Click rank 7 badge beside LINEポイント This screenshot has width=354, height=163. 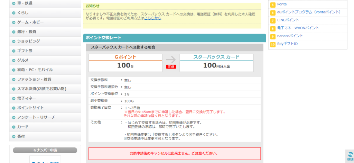pyautogui.click(x=273, y=20)
